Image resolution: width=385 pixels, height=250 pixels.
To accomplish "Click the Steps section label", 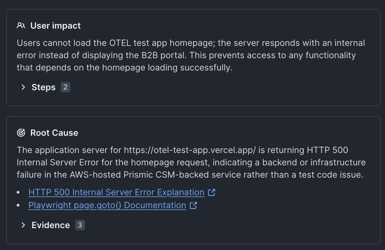I will point(44,87).
